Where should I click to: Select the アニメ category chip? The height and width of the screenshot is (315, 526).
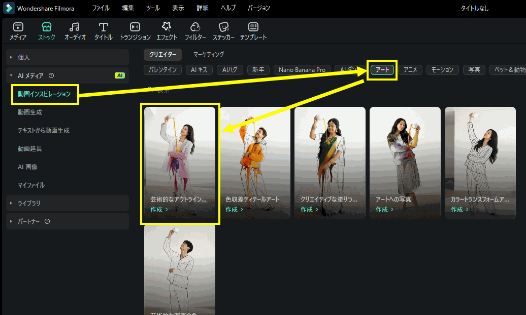pyautogui.click(x=410, y=69)
